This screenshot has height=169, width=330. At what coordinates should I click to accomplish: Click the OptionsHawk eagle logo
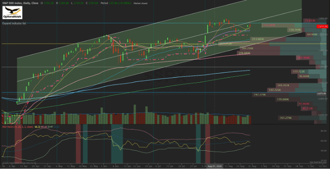point(12,13)
